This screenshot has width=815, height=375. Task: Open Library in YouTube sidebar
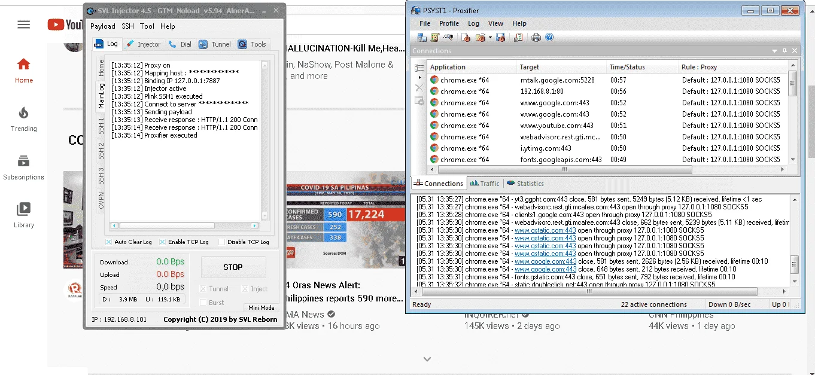[x=24, y=215]
